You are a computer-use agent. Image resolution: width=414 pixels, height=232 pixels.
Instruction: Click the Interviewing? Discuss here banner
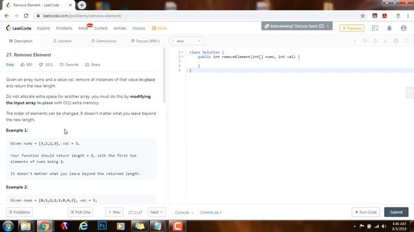tap(297, 26)
